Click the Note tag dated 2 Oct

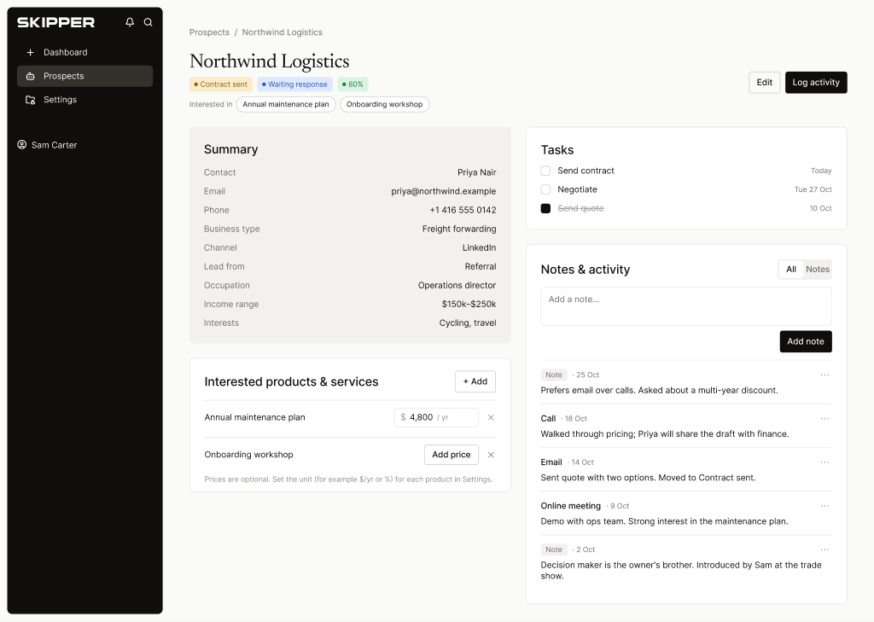[554, 549]
